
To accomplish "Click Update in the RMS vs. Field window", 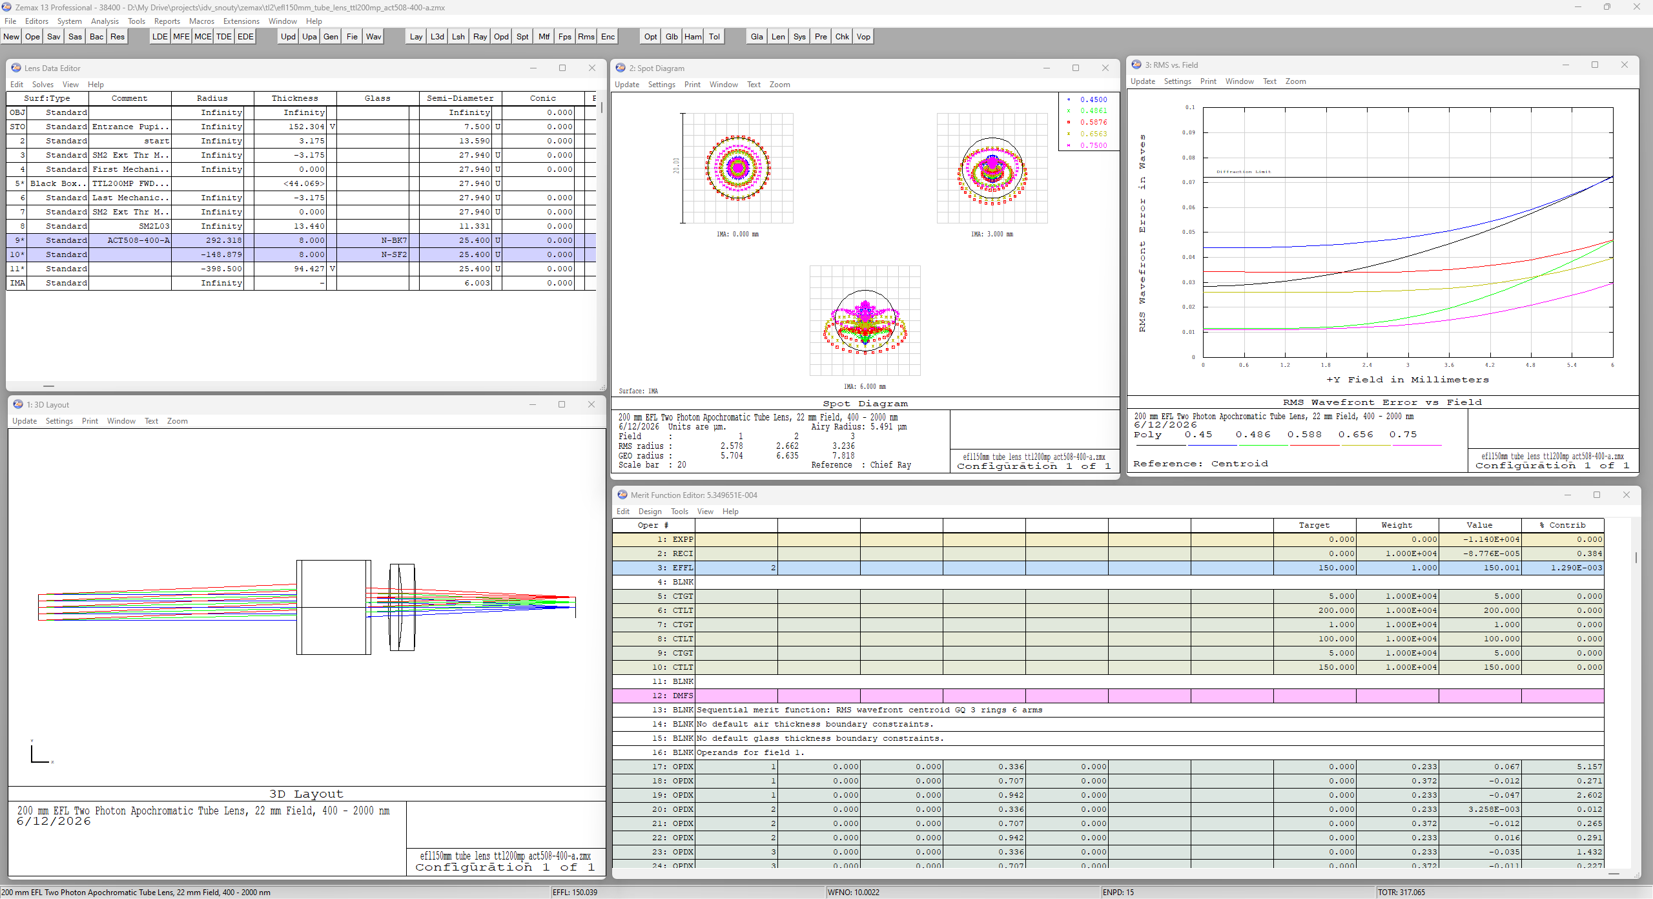I will (1143, 81).
